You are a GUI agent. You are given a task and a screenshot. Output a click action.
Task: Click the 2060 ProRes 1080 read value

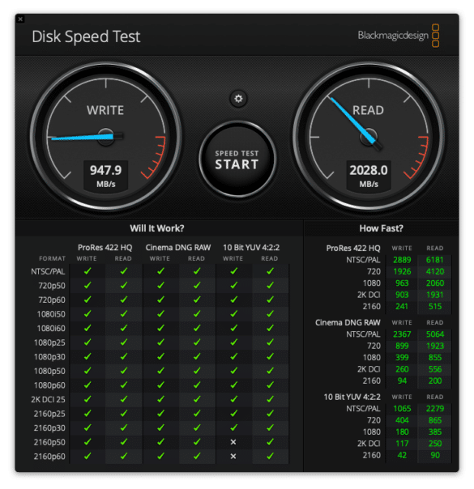[435, 283]
